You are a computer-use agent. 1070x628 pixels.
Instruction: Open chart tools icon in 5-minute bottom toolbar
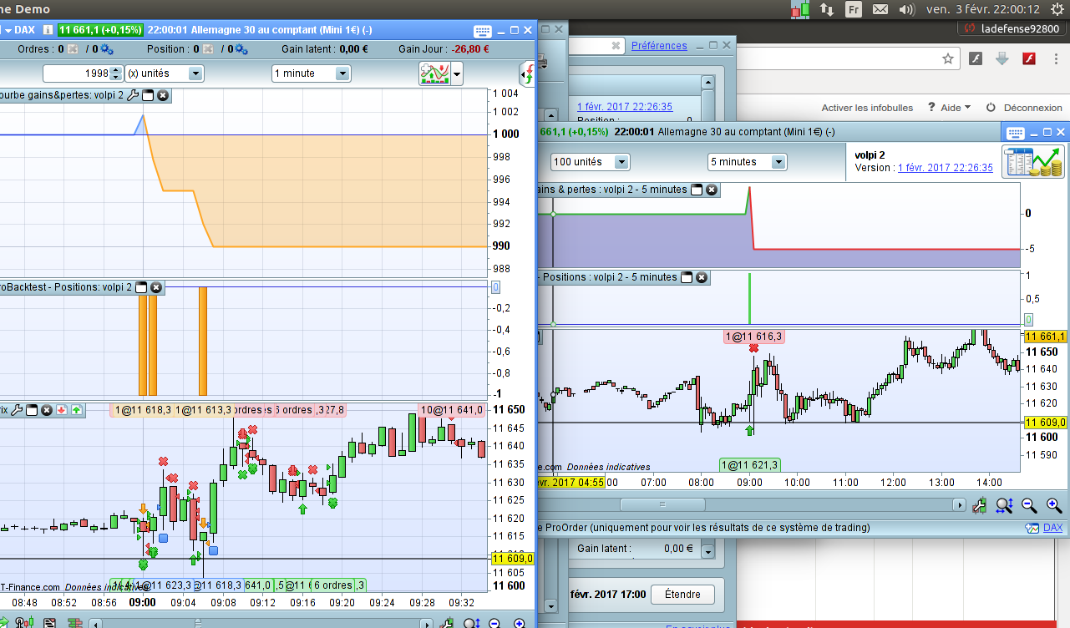tap(980, 504)
